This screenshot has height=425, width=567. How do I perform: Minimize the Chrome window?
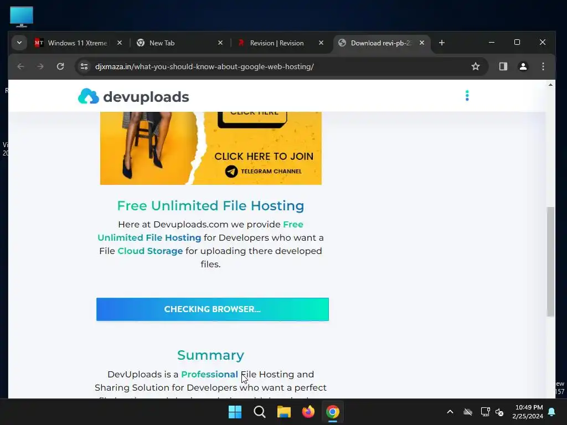click(492, 42)
